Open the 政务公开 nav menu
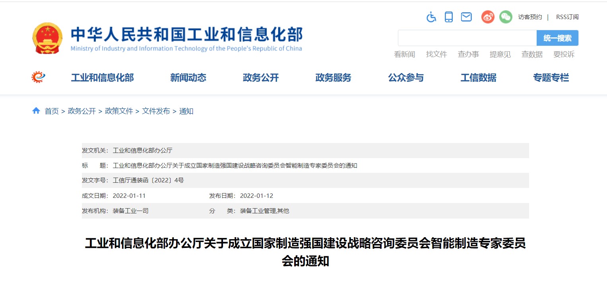This screenshot has height=296, width=607. (x=261, y=77)
